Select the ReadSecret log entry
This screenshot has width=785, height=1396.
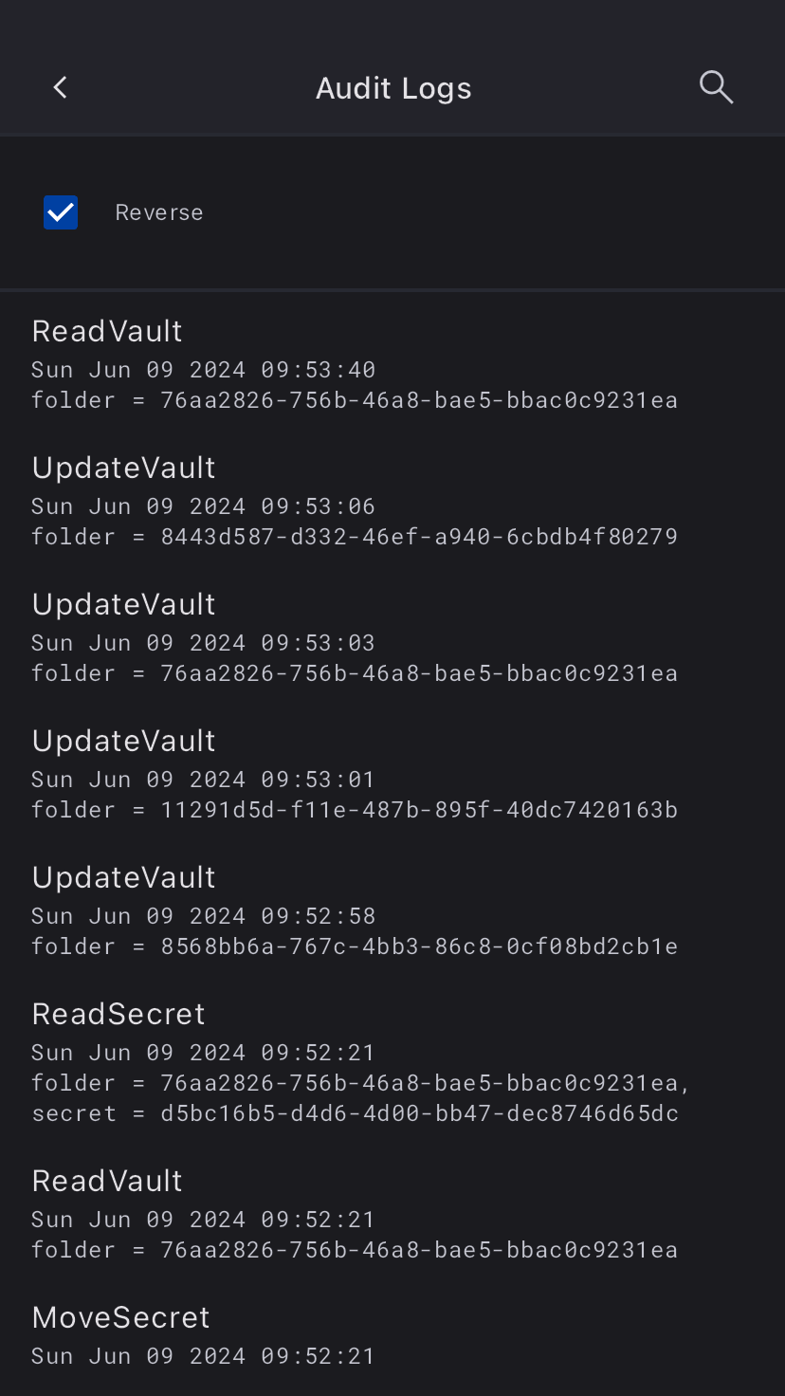pos(392,1062)
